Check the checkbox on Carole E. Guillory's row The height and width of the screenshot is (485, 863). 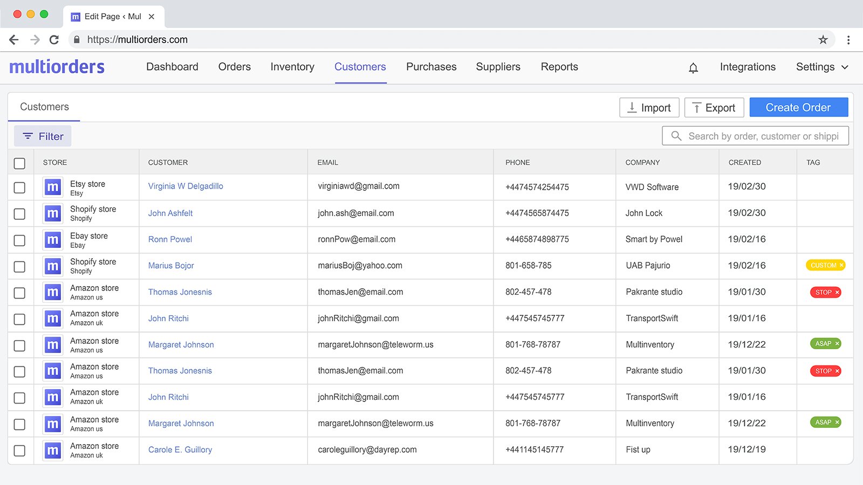pos(19,450)
